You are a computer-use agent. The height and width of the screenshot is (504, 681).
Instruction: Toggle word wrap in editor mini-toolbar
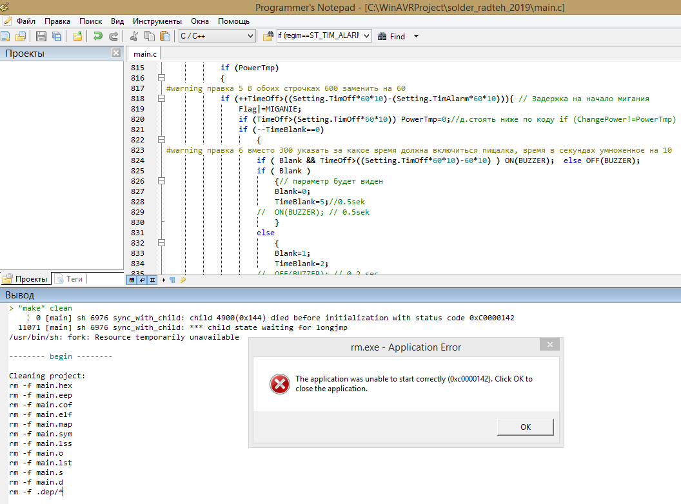[142, 280]
